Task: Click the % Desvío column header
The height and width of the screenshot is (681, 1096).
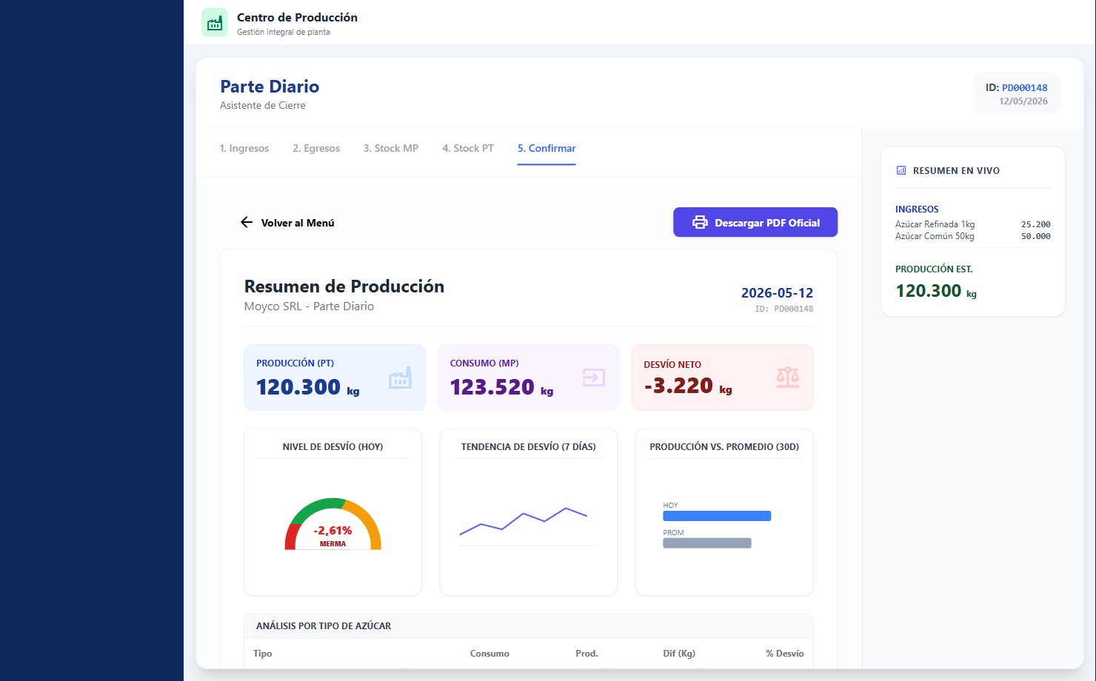Action: tap(785, 654)
